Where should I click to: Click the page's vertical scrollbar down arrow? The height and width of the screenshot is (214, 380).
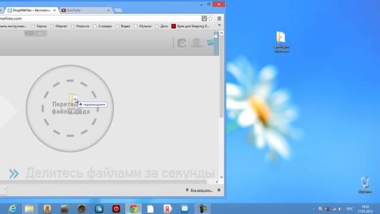point(221,177)
